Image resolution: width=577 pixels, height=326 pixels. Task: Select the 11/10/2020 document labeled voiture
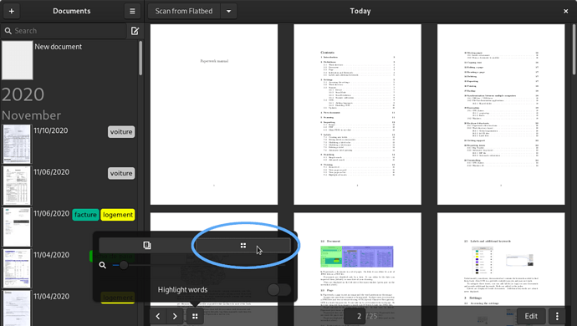coord(70,145)
